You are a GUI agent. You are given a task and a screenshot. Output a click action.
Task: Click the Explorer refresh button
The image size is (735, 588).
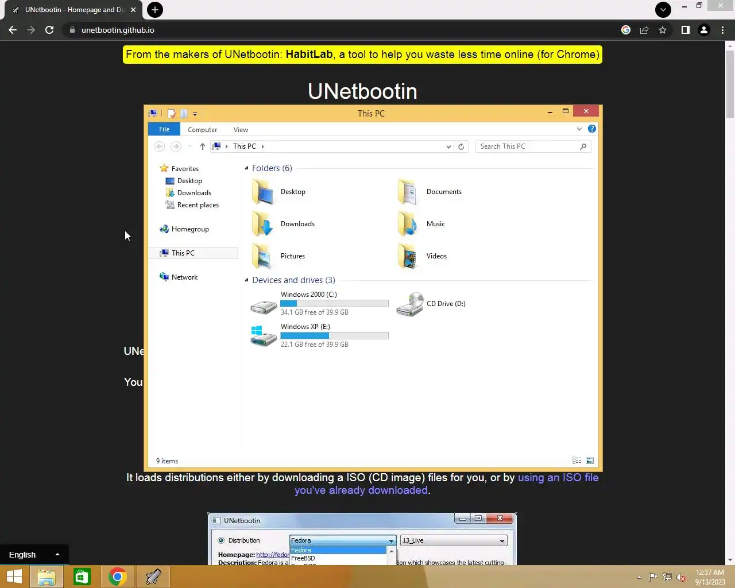(461, 146)
